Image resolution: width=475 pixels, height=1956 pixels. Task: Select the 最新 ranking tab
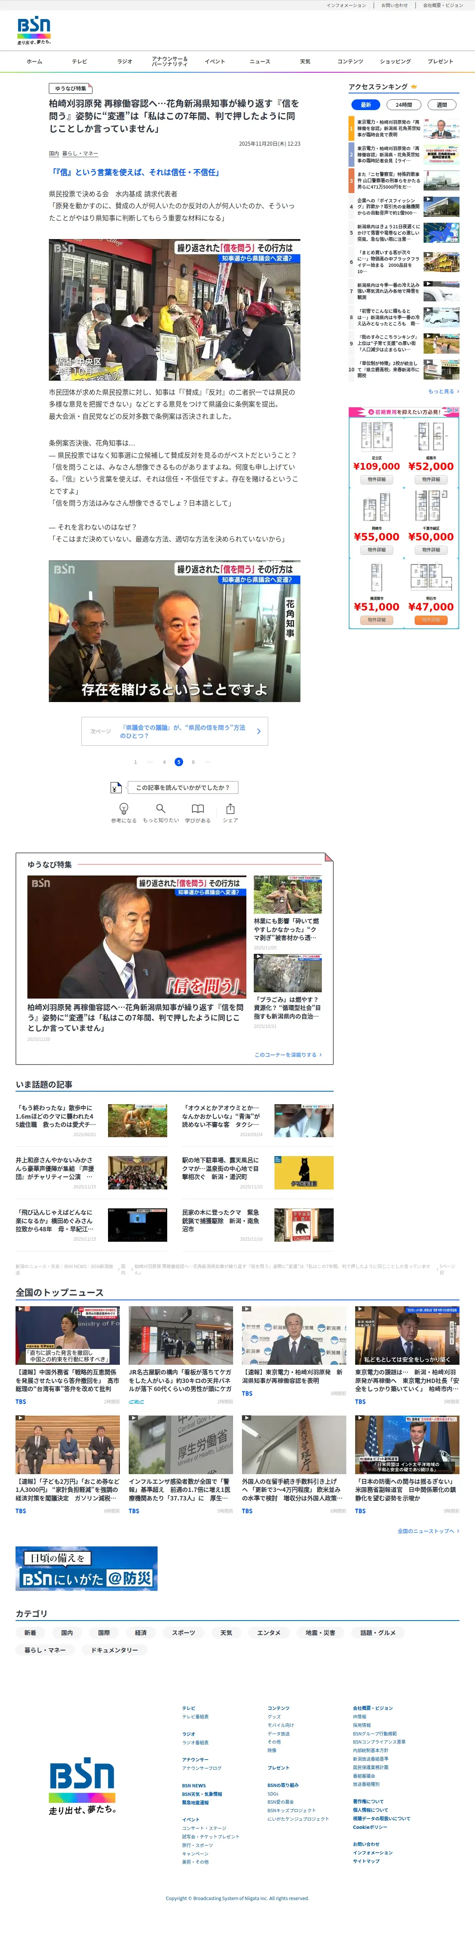pyautogui.click(x=366, y=105)
